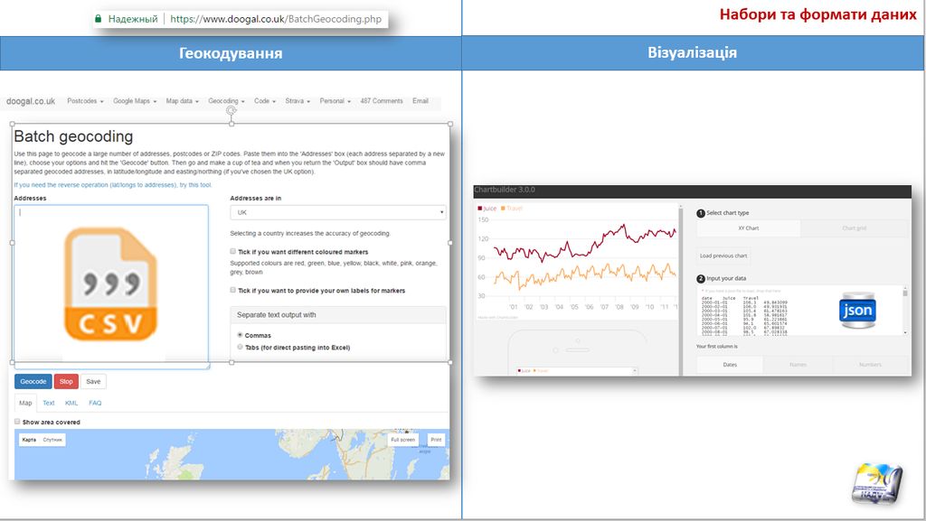
Task: Click the 'Геокодування' header text
Action: 231,53
